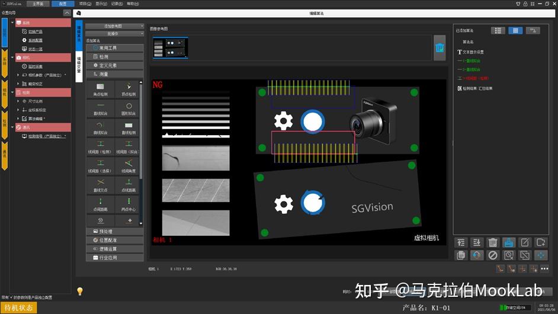Open the 逻辑运算 tool category
The height and width of the screenshot is (314, 558).
(x=114, y=249)
